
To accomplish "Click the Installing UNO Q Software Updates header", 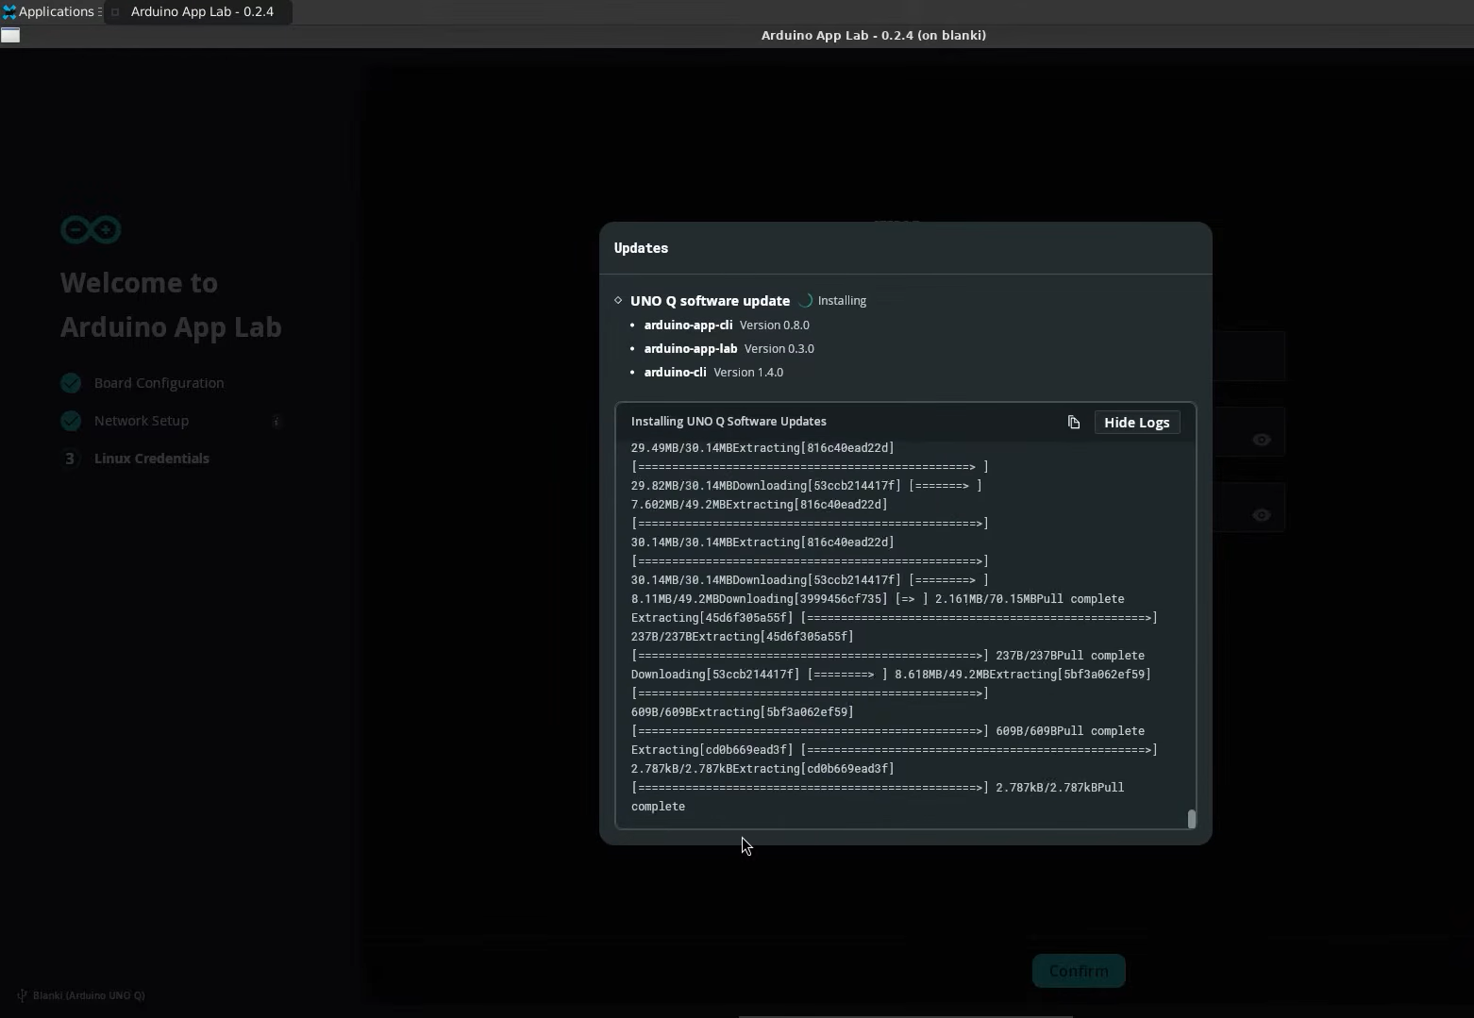I will [x=729, y=421].
